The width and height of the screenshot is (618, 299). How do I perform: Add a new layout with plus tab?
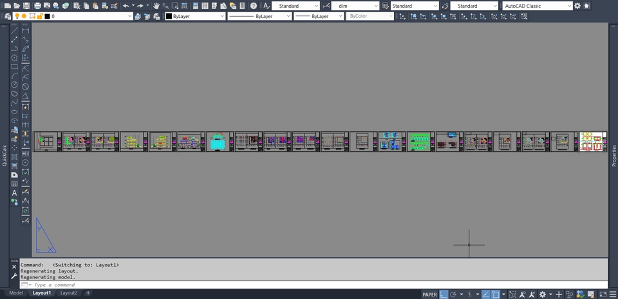click(x=88, y=293)
